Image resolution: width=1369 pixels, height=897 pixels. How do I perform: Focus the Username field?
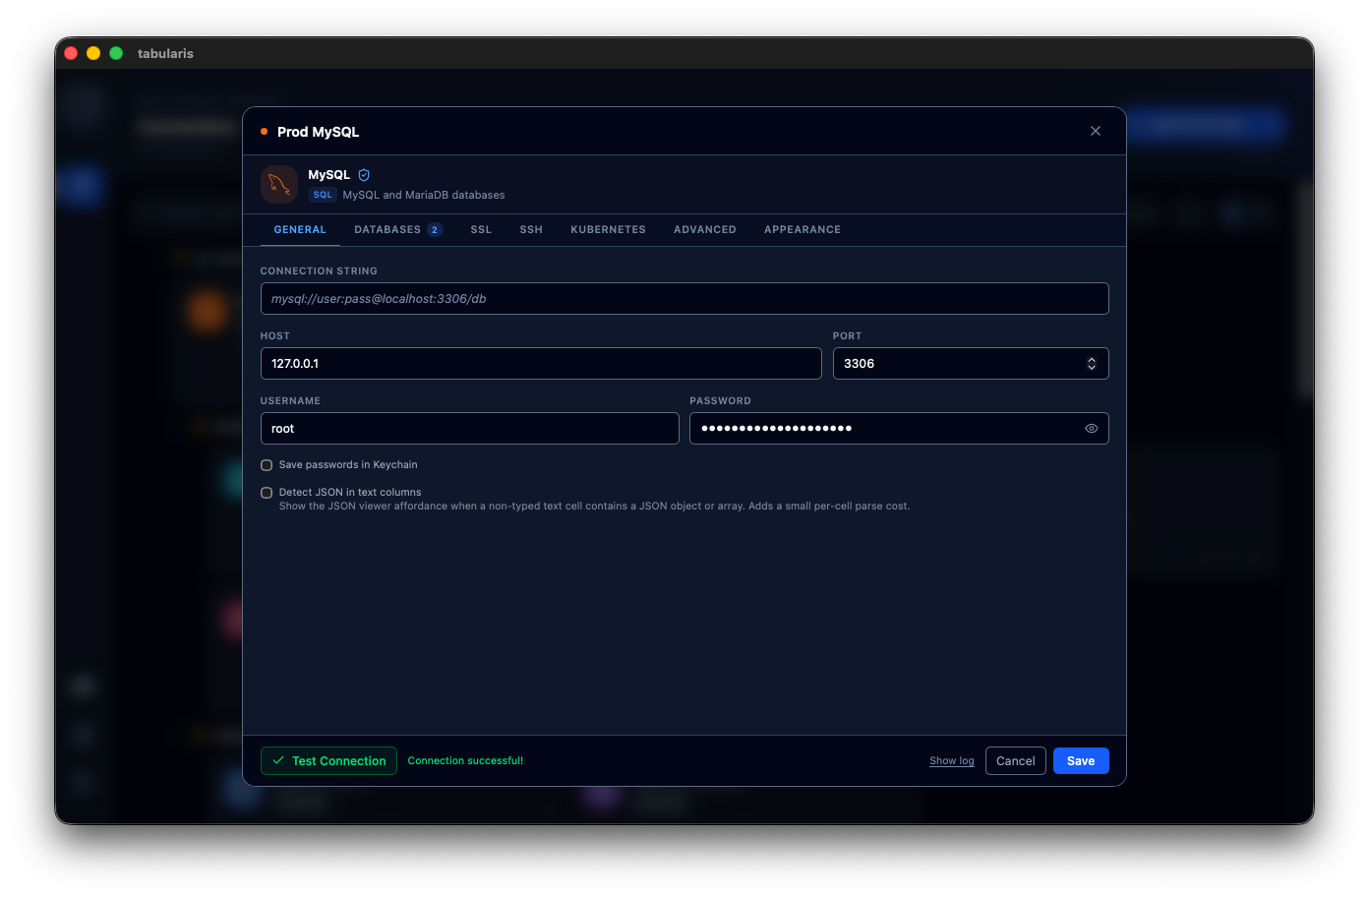(x=470, y=429)
